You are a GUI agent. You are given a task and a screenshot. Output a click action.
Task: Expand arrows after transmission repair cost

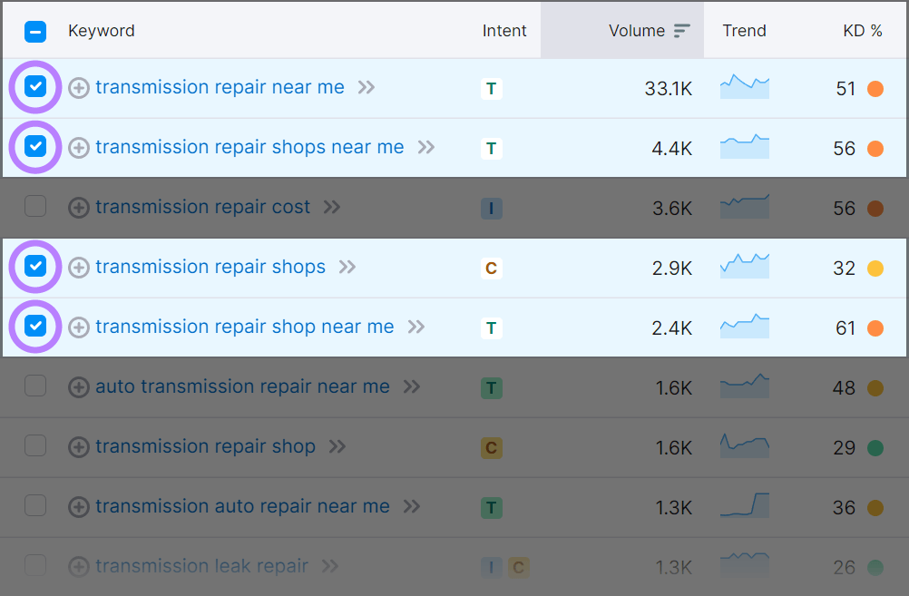click(332, 207)
